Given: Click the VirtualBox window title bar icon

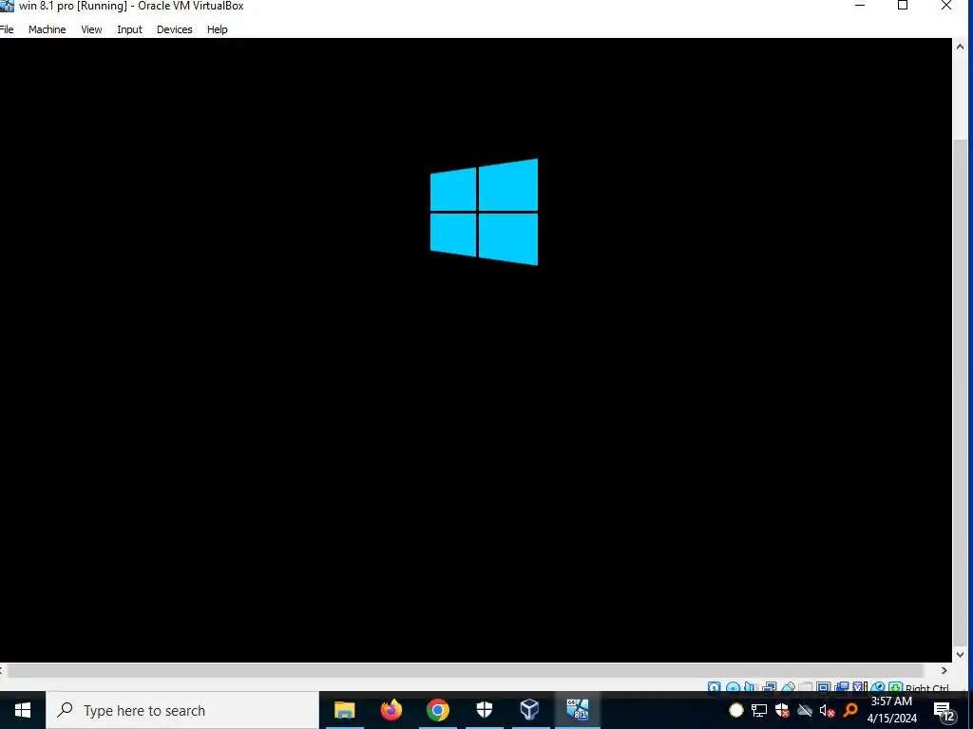Looking at the screenshot, I should [7, 7].
